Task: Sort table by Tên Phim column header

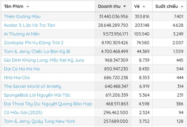Action: coord(13,6)
